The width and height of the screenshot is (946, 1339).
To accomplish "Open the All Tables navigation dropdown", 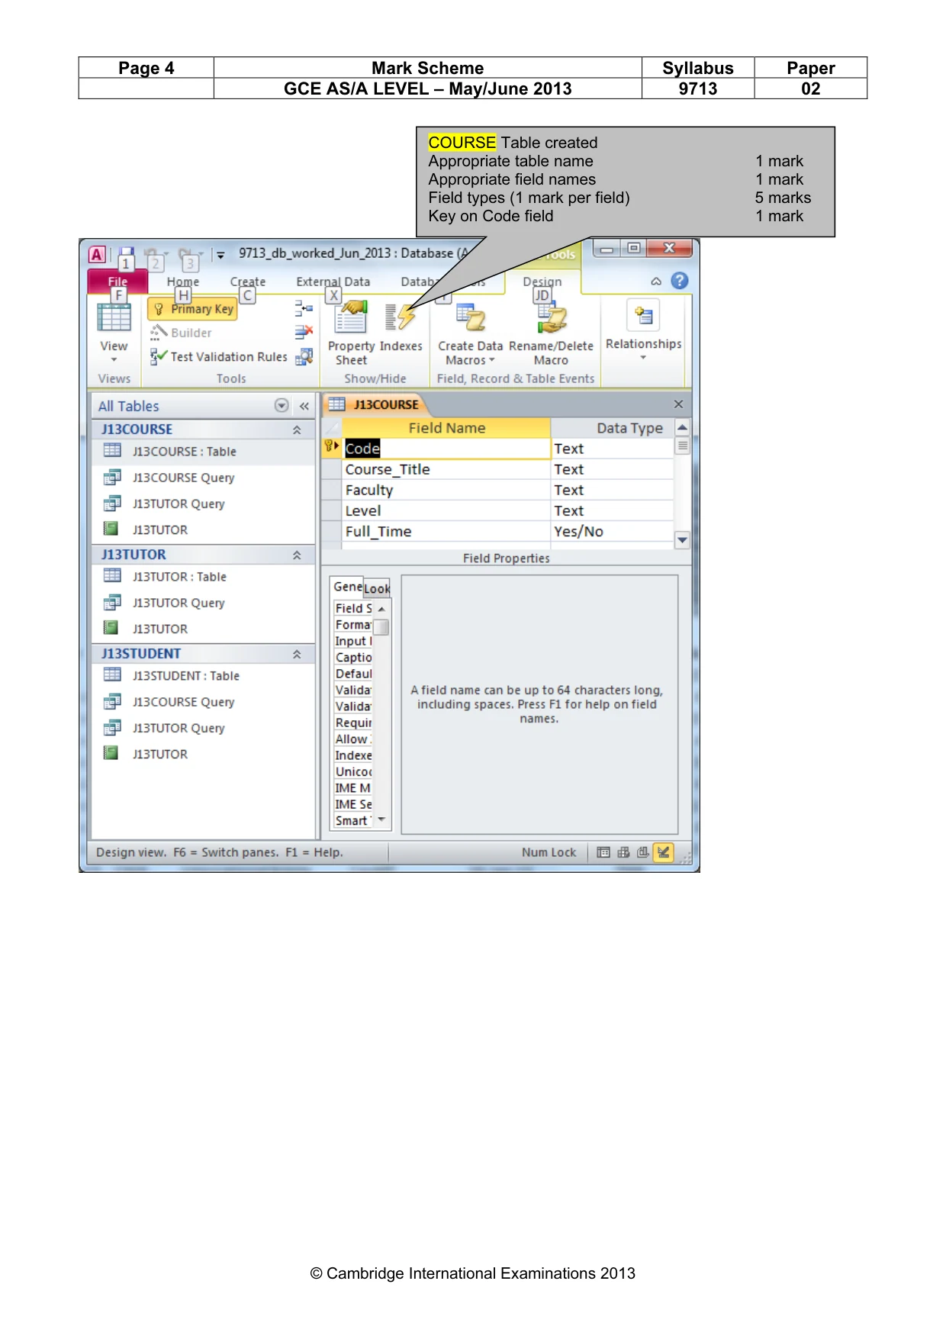I will point(282,406).
